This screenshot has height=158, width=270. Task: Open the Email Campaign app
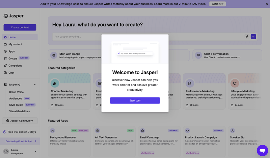(x=159, y=142)
